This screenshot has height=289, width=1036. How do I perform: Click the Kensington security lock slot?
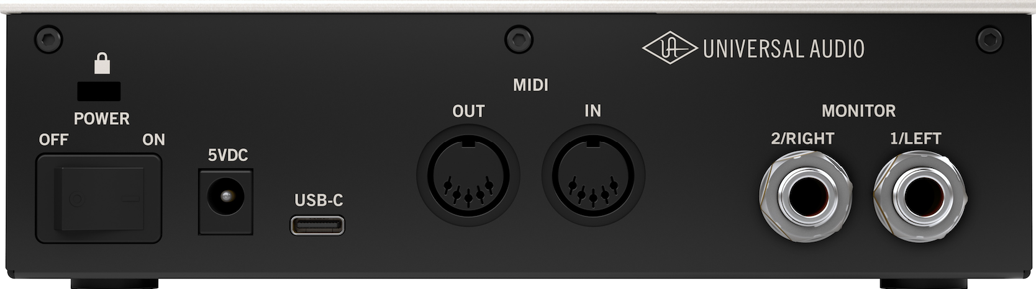99,91
